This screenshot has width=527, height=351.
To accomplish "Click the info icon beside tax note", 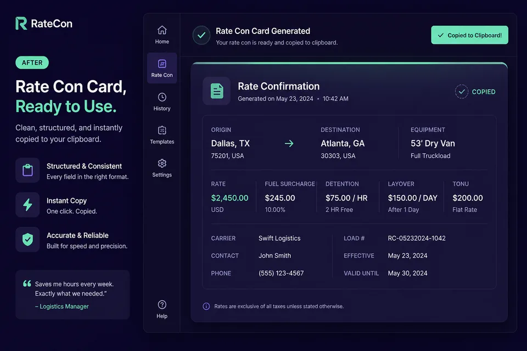I will point(206,307).
